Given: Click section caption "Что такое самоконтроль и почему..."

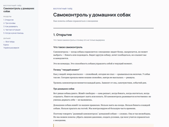Looking at the screenshot, I should [79, 40].
